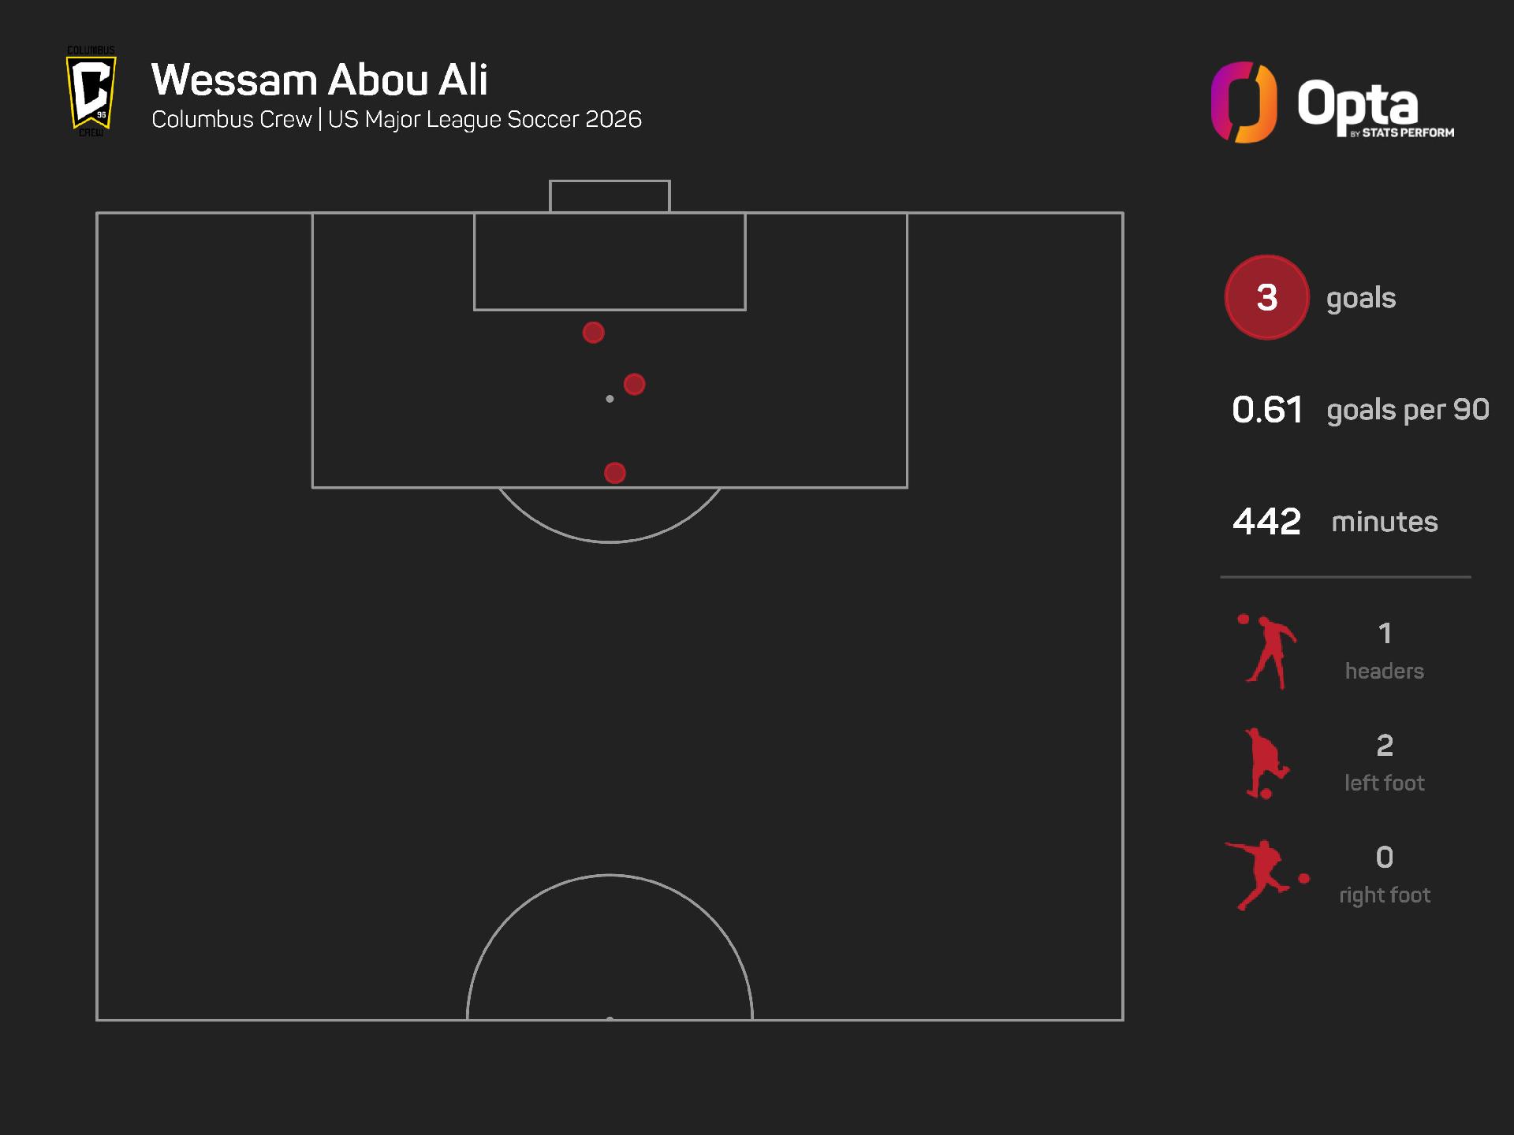The image size is (1514, 1135).
Task: Click the grey penalty spot dot
Action: tap(610, 399)
